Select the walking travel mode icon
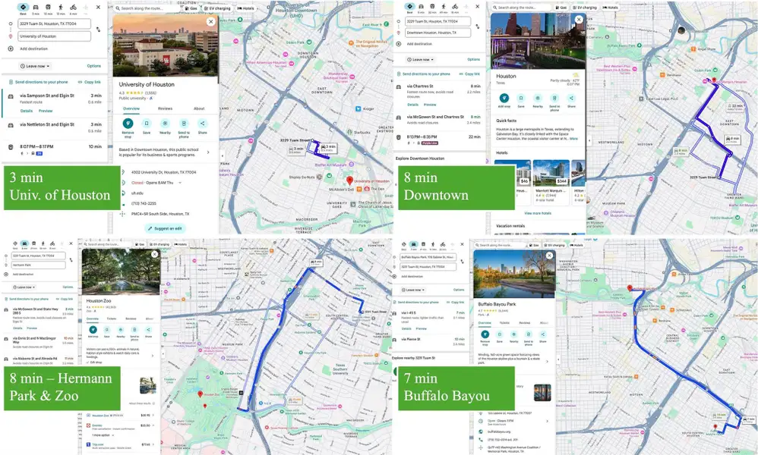The image size is (758, 455). 62,7
